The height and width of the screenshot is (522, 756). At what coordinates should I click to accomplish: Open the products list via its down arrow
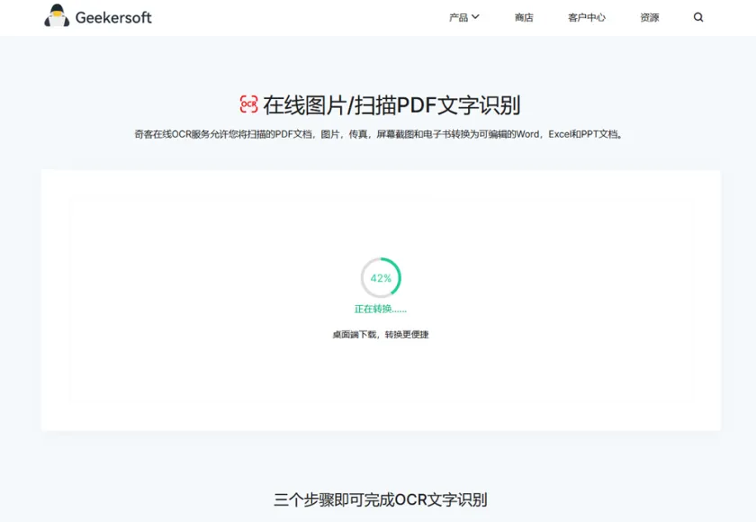coord(477,16)
